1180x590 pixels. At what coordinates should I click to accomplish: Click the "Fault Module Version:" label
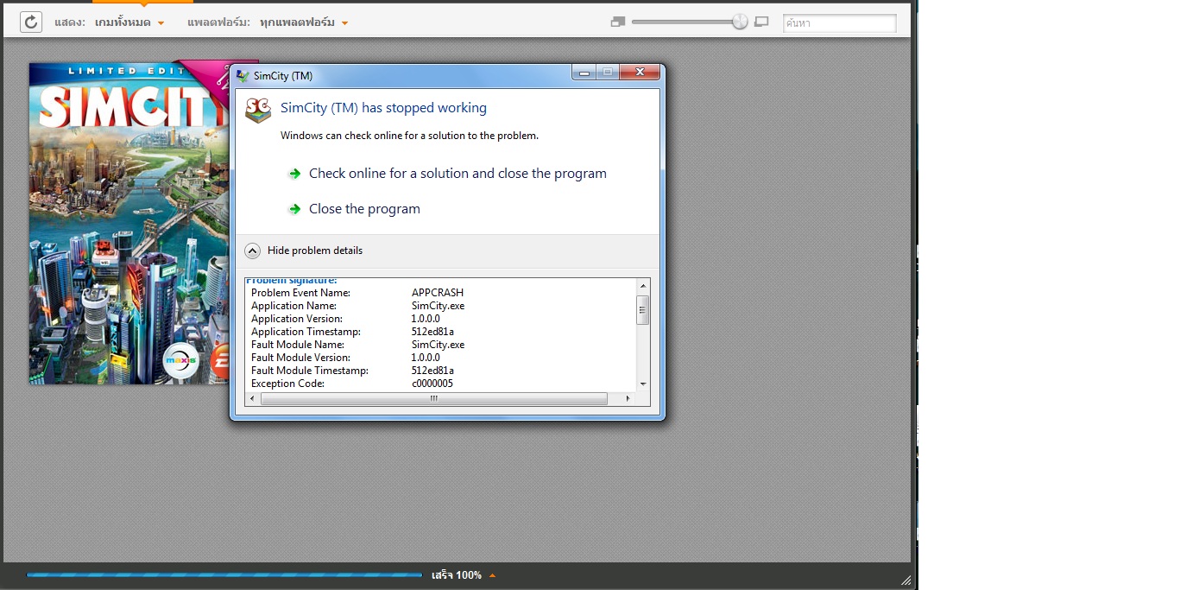coord(300,358)
